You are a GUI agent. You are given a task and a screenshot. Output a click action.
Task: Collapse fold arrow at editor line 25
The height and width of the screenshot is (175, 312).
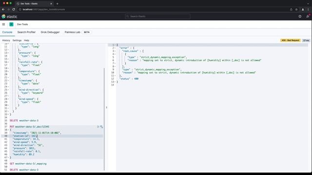(8, 89)
